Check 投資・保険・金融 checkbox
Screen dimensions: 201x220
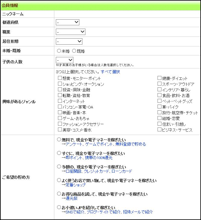(60, 90)
